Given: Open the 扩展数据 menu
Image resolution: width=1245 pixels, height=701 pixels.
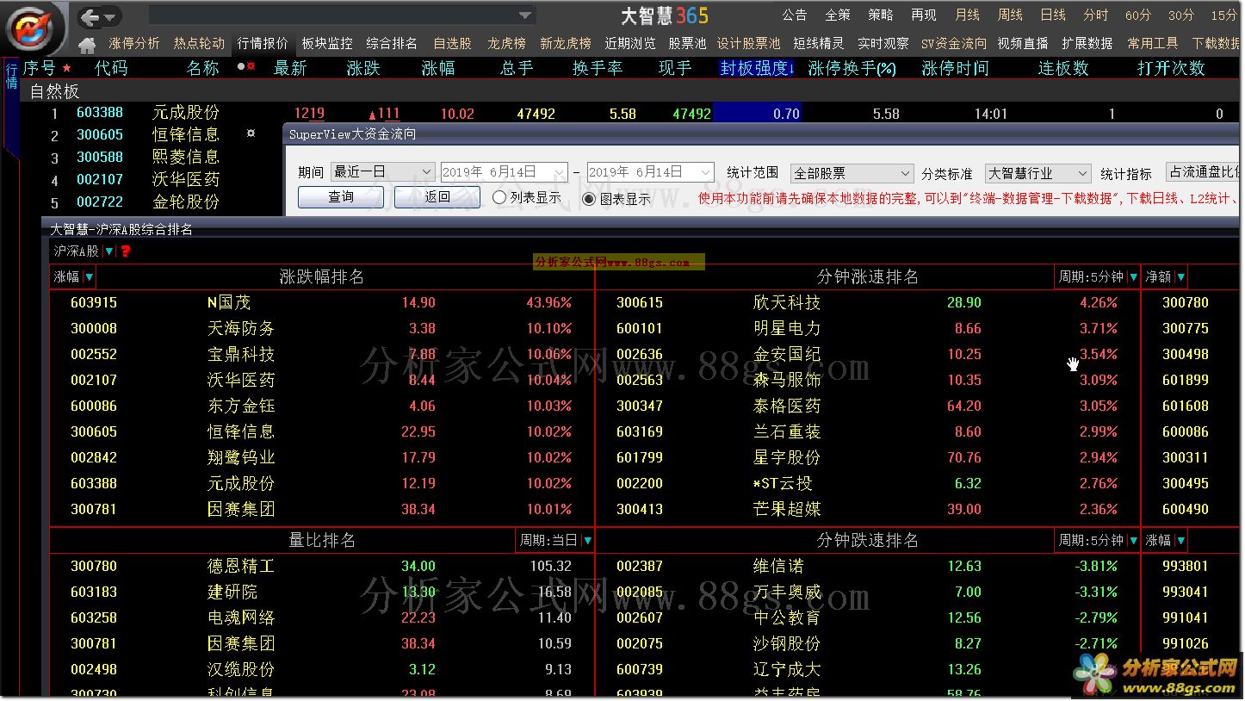Looking at the screenshot, I should click(x=1087, y=43).
